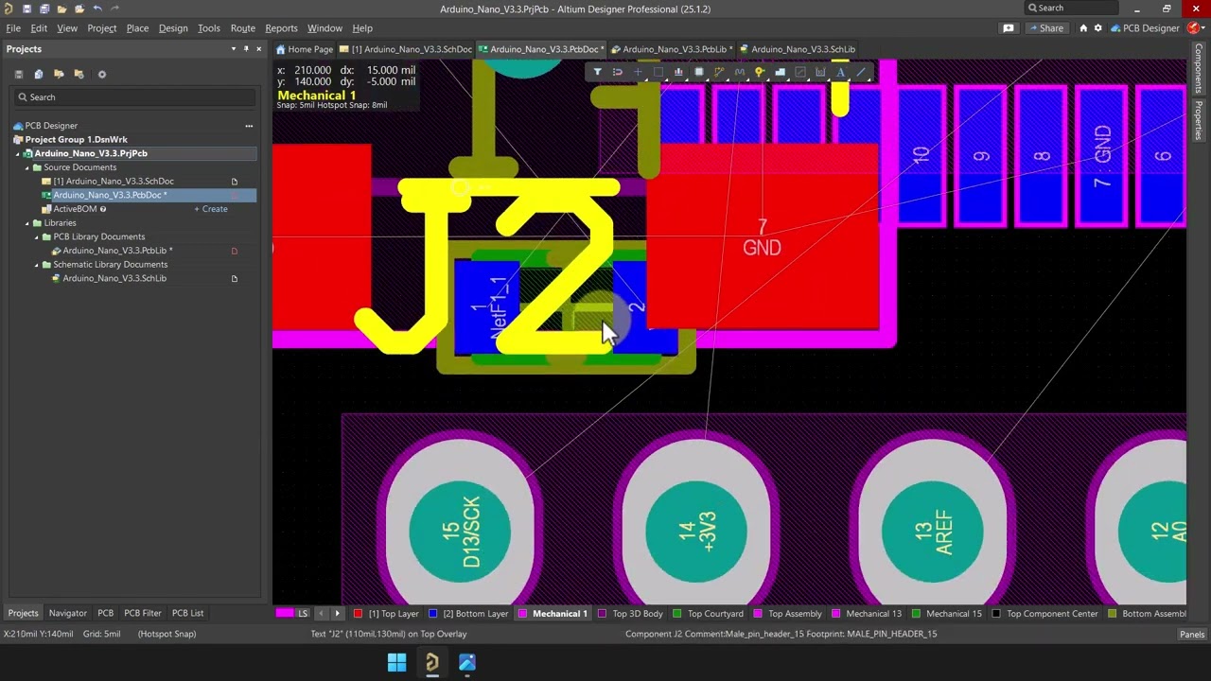Click the current layer magenta color swatch

pyautogui.click(x=284, y=614)
